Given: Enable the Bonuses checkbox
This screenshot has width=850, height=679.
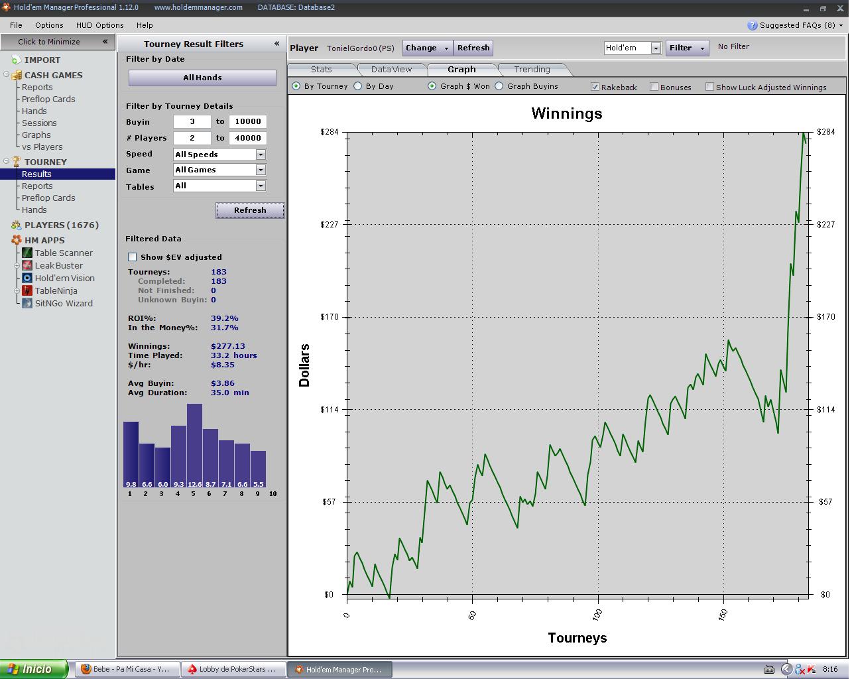Looking at the screenshot, I should tap(654, 87).
